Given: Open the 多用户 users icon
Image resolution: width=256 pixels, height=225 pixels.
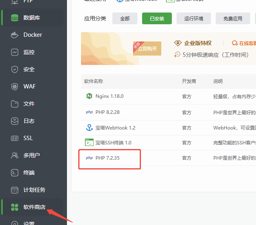Looking at the screenshot, I should (14, 155).
